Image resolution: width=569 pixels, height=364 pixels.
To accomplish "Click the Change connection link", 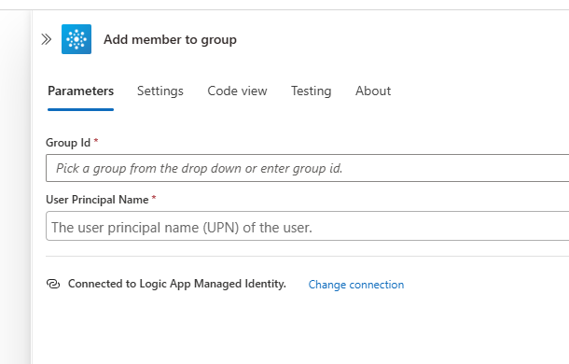I will [356, 285].
